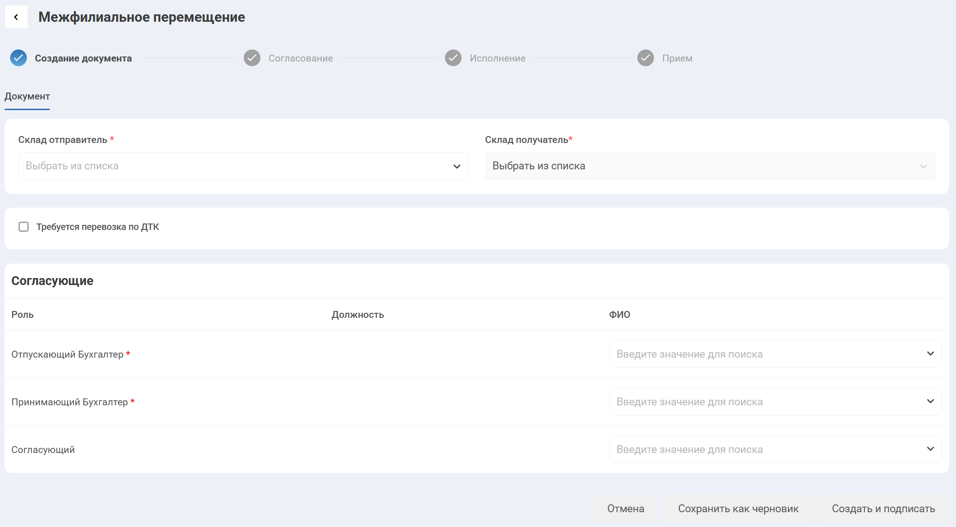
Task: Click Создать и подписать button
Action: pyautogui.click(x=883, y=508)
